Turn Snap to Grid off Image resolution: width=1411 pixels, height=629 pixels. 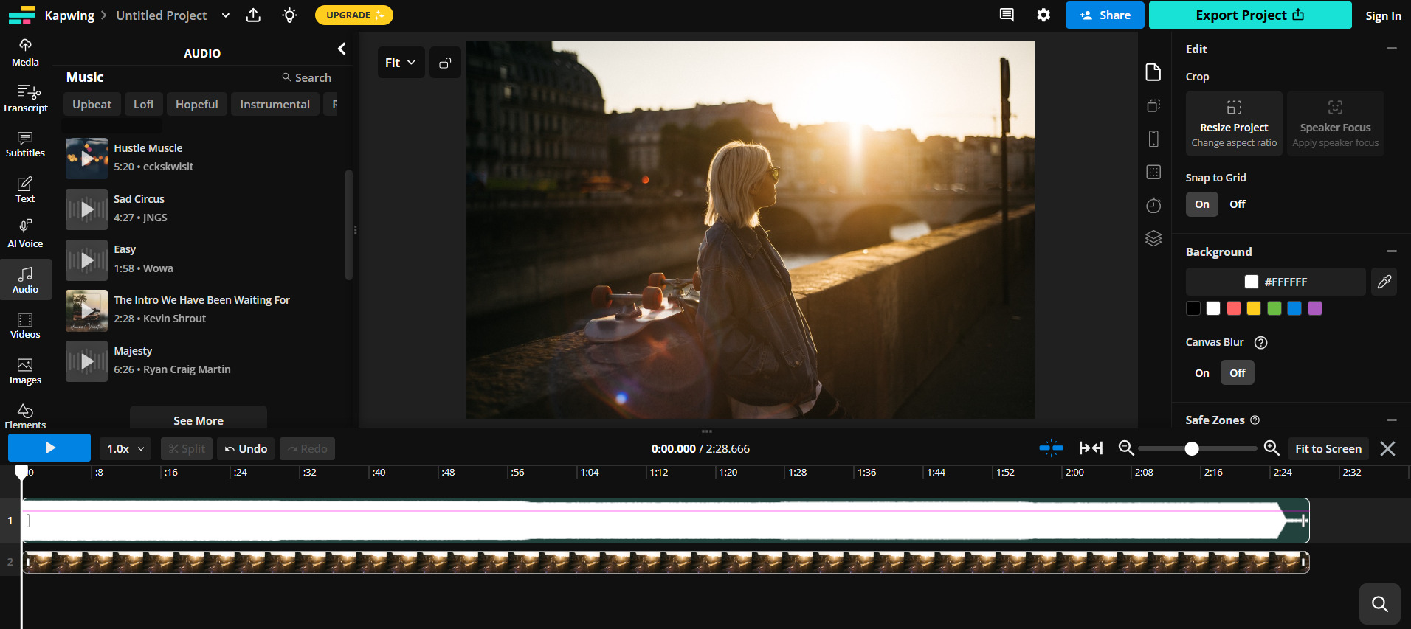[1237, 204]
